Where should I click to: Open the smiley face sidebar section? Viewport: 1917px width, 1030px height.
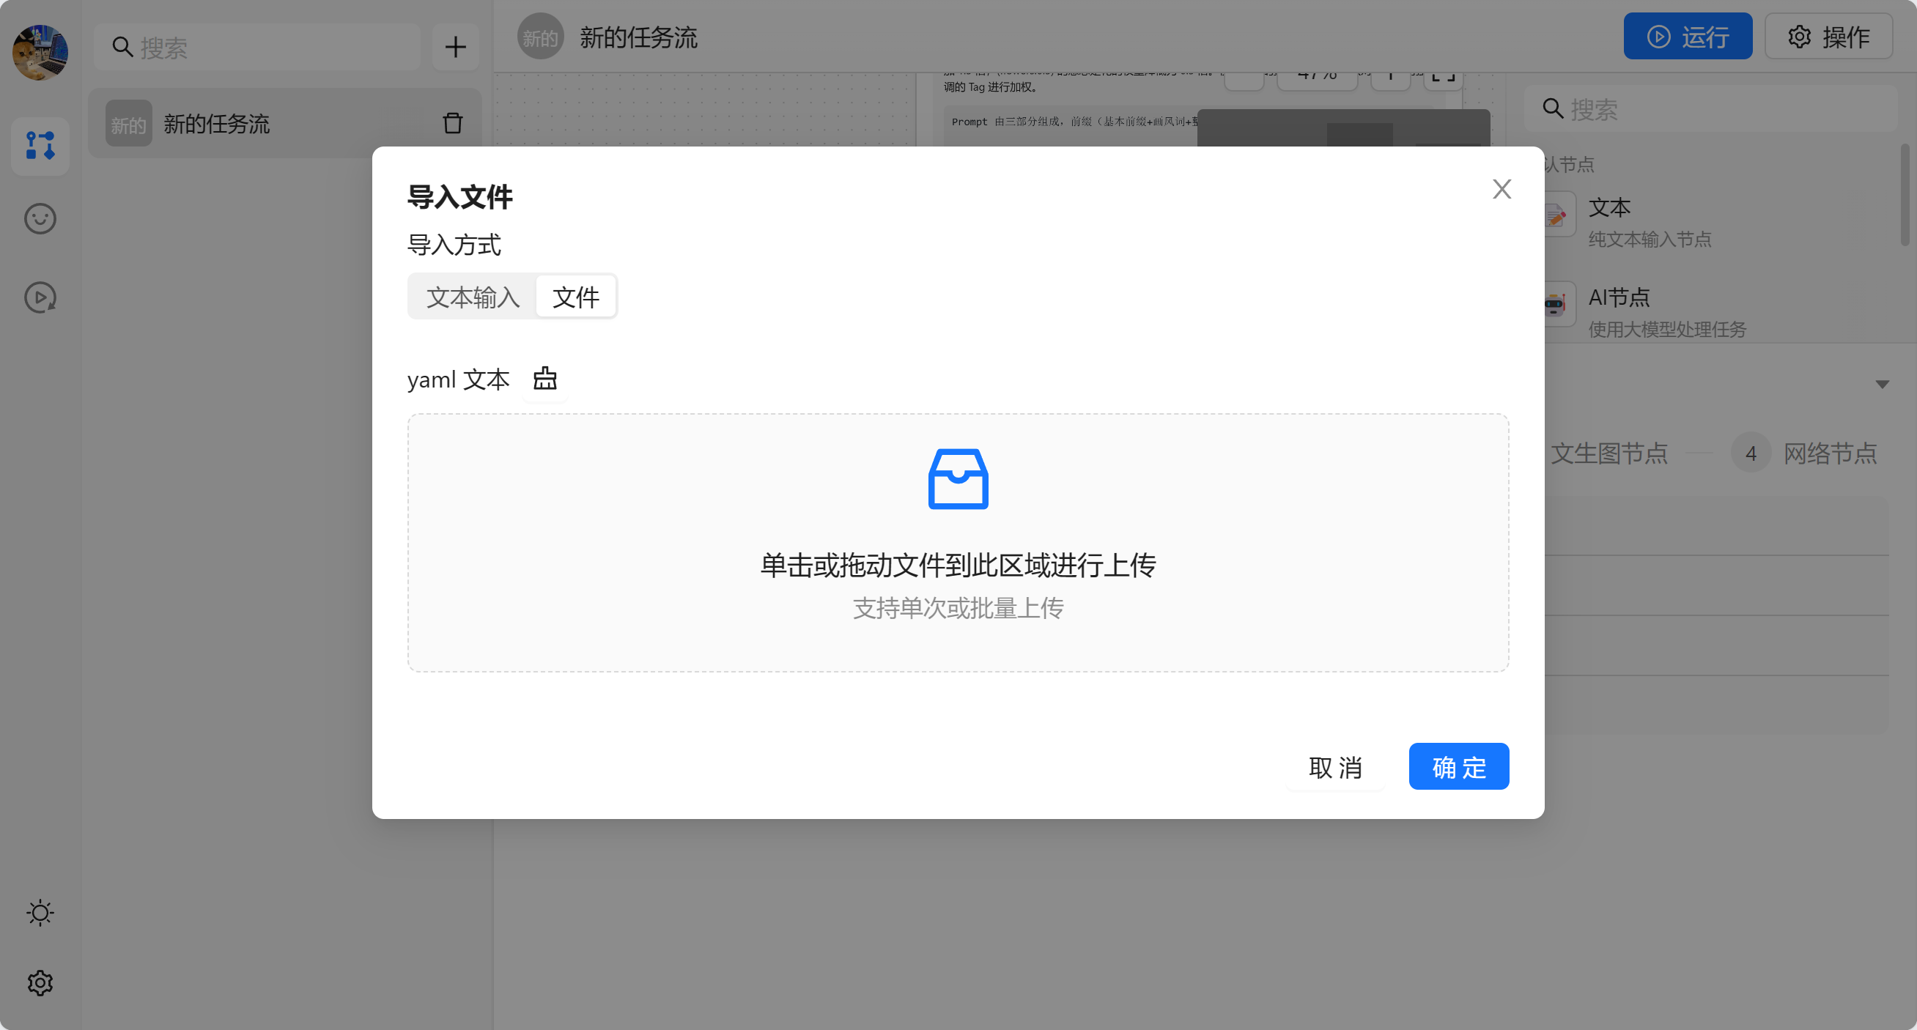click(40, 218)
